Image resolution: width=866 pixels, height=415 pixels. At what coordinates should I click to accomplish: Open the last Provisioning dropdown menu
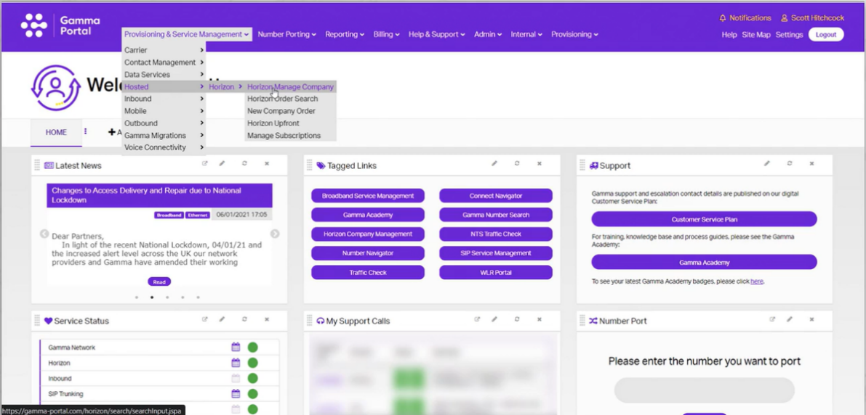click(x=574, y=34)
